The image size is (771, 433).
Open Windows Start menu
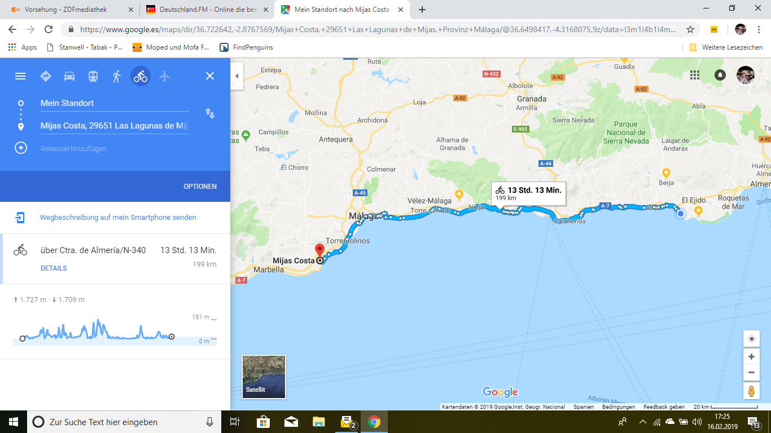tap(13, 422)
